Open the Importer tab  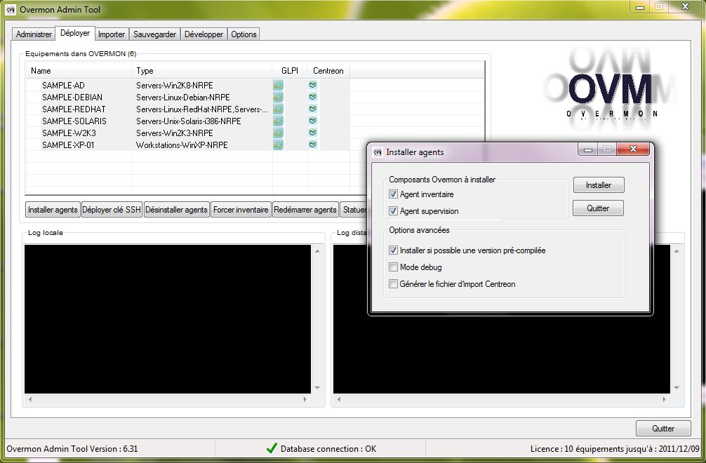pyautogui.click(x=112, y=34)
